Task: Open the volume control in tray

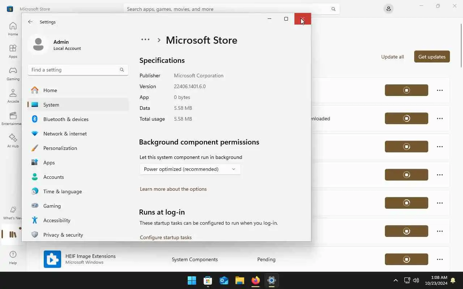Action: point(416,280)
